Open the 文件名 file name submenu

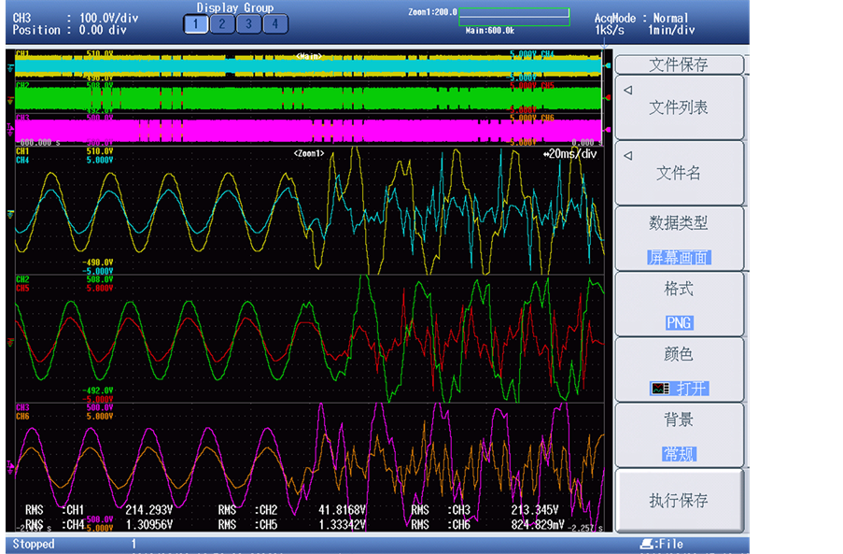(679, 173)
